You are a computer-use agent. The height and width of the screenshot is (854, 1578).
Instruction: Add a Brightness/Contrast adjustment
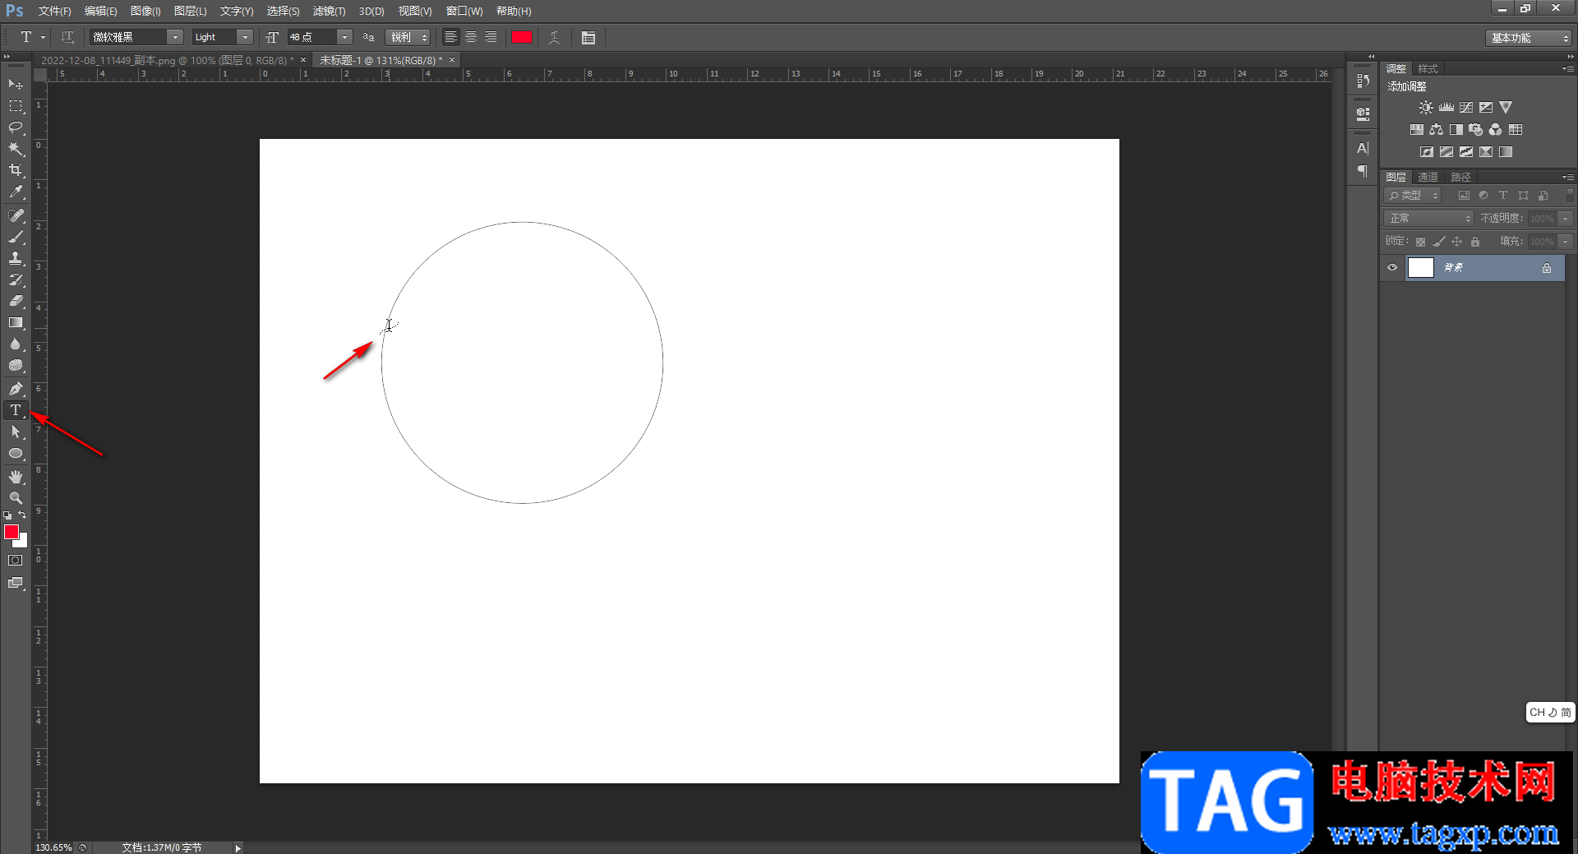1426,108
